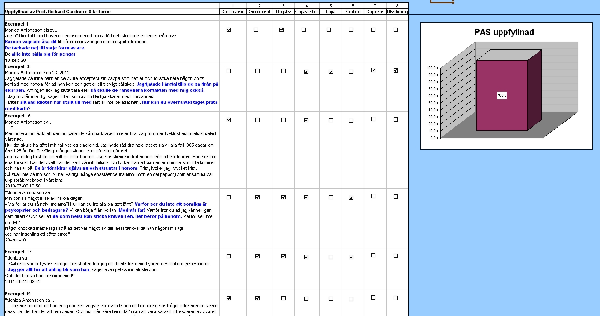Select the Lojal column header cell
The image size is (600, 316).
(x=330, y=12)
